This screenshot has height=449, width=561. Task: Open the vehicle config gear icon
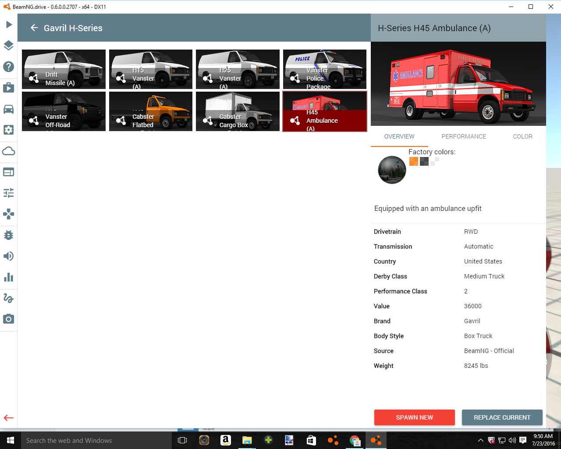tap(9, 130)
